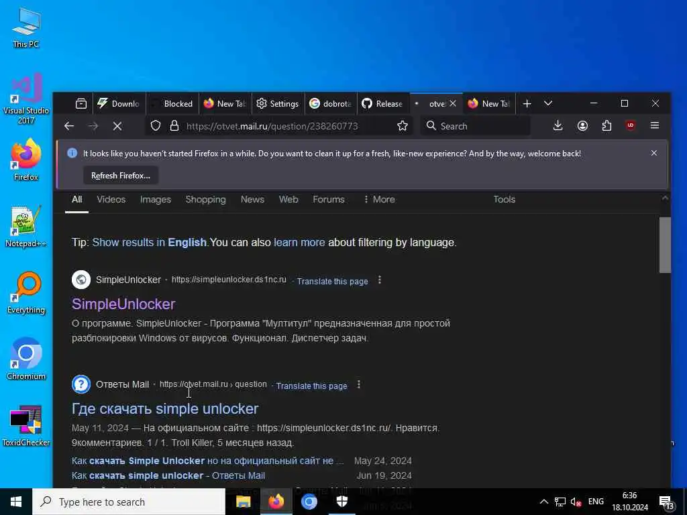Image resolution: width=687 pixels, height=515 pixels.
Task: Click the Refresh Firefox... button
Action: [121, 176]
